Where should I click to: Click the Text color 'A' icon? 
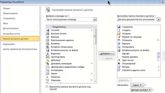[x=119, y=60]
